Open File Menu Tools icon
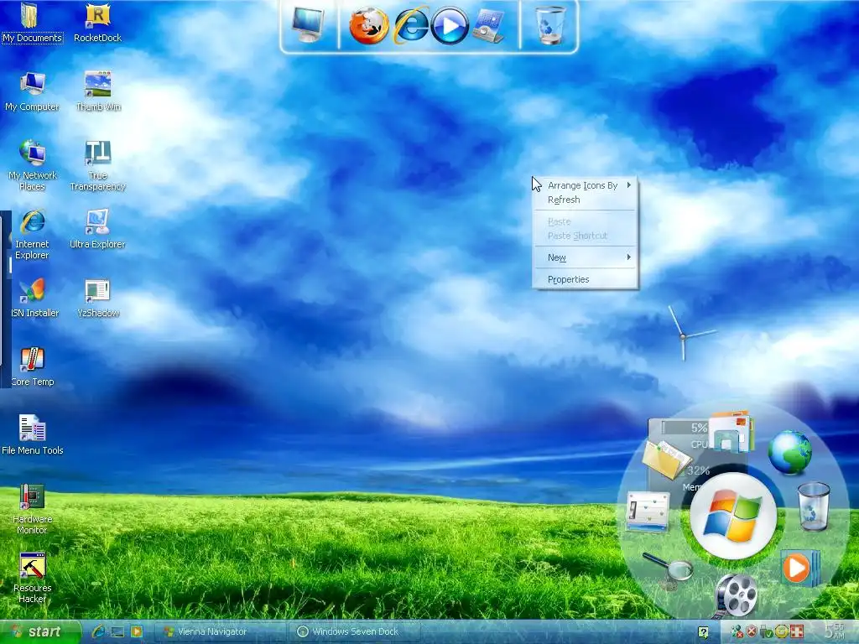The height and width of the screenshot is (644, 859). (33, 436)
